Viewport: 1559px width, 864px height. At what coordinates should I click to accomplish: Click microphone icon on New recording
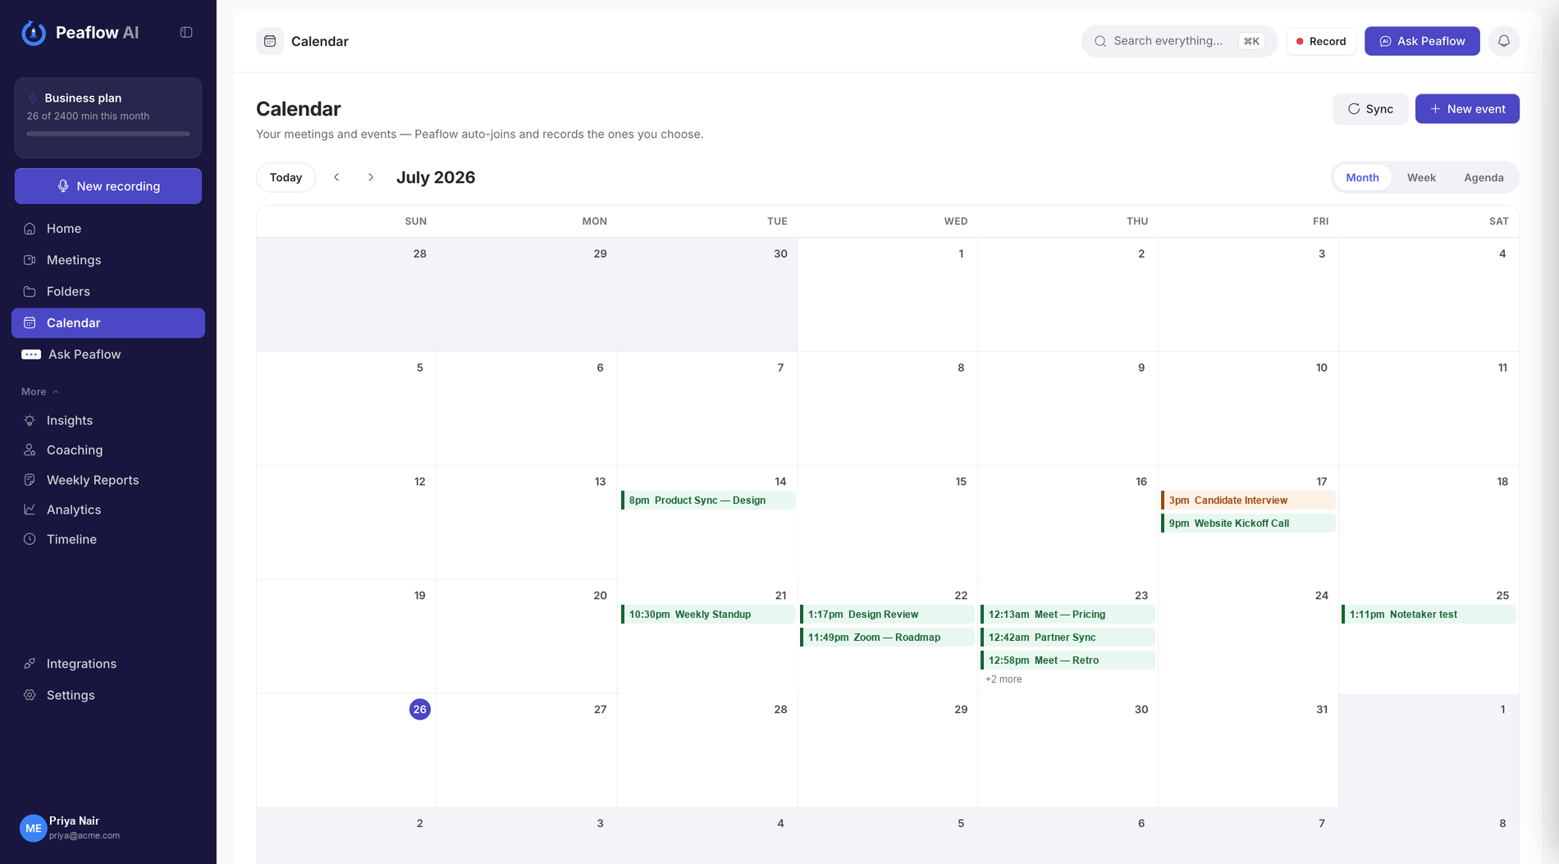tap(63, 186)
